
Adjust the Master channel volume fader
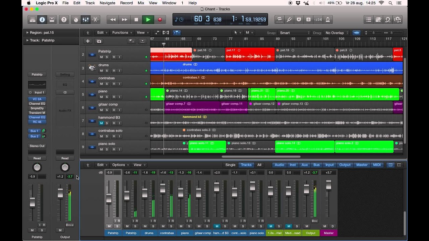click(x=328, y=185)
